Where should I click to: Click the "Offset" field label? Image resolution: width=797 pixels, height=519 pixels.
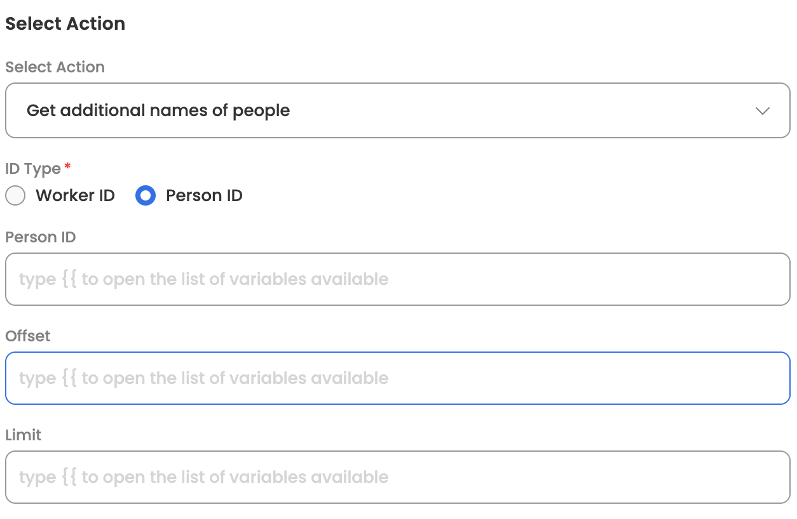[28, 336]
